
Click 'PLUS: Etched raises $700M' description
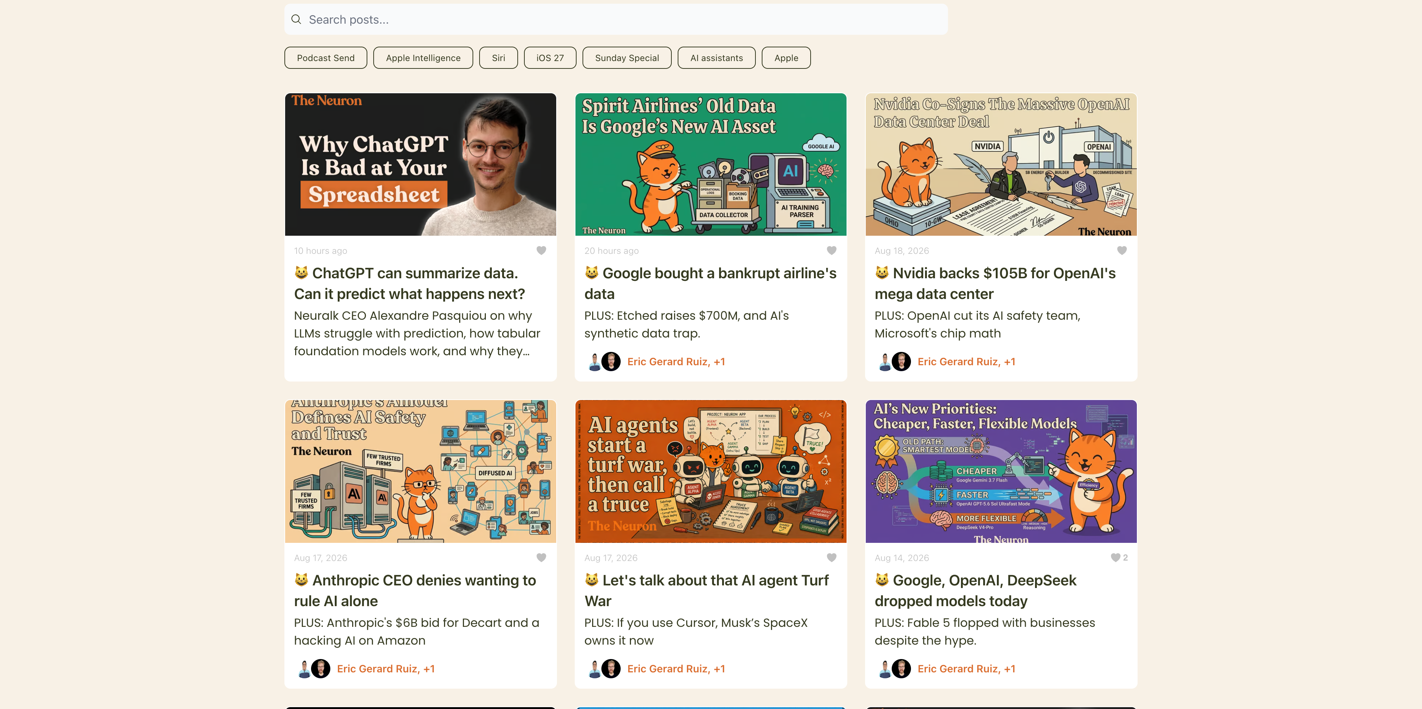click(x=687, y=325)
